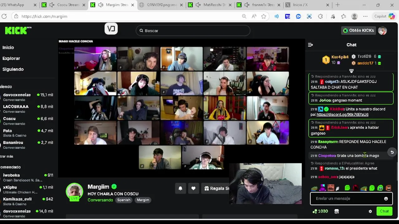Open the browser zoom magnifier icon
399x224 pixels.
pos(244,16)
